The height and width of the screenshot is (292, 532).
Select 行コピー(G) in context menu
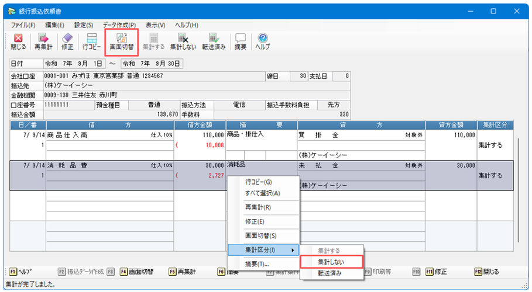point(259,182)
